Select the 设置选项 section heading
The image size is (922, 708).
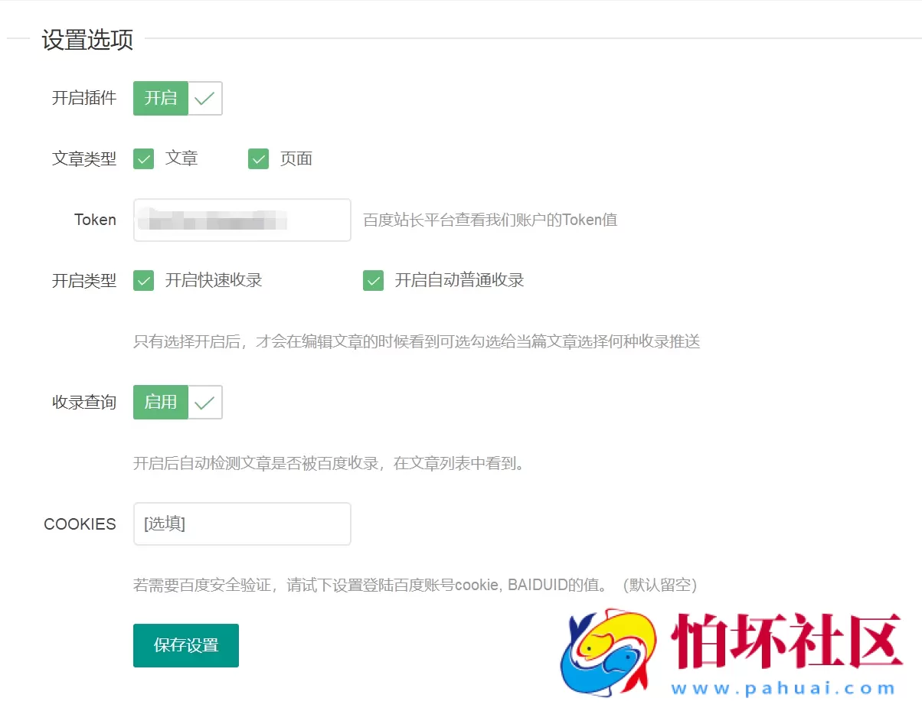(87, 40)
